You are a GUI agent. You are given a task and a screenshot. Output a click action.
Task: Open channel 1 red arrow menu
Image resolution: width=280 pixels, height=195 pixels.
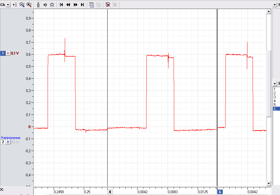[8, 53]
